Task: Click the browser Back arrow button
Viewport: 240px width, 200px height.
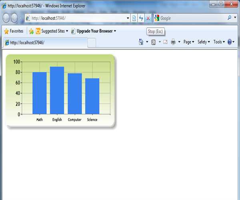Action: [6, 18]
